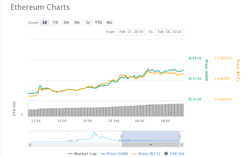Image resolution: width=251 pixels, height=157 pixels.
Task: Switch zoom to 1m
Action: coord(66,22)
